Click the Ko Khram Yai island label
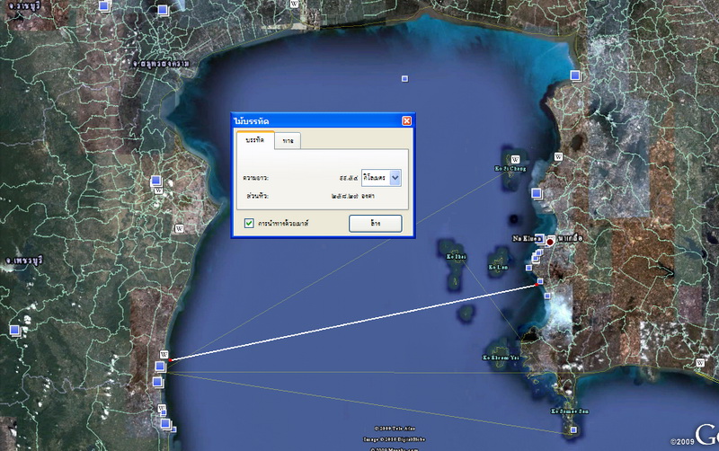This screenshot has height=451, width=719. pos(501,358)
